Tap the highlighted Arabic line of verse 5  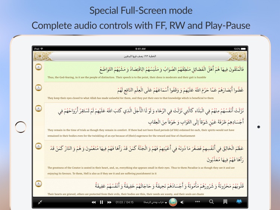[172, 69]
